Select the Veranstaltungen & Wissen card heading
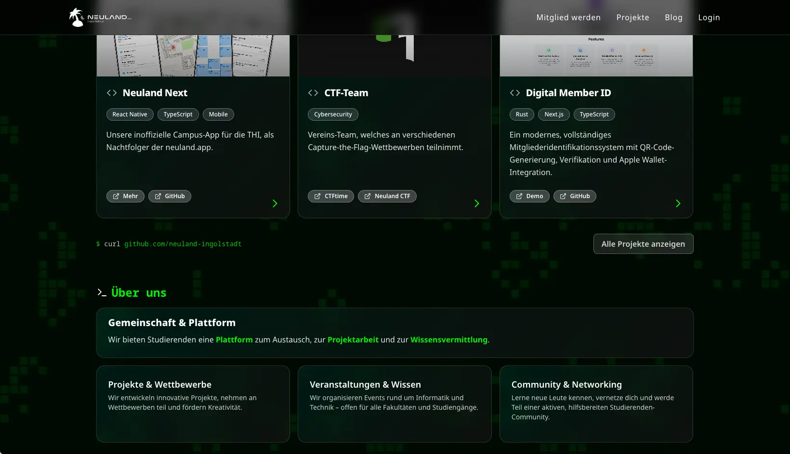 point(365,385)
